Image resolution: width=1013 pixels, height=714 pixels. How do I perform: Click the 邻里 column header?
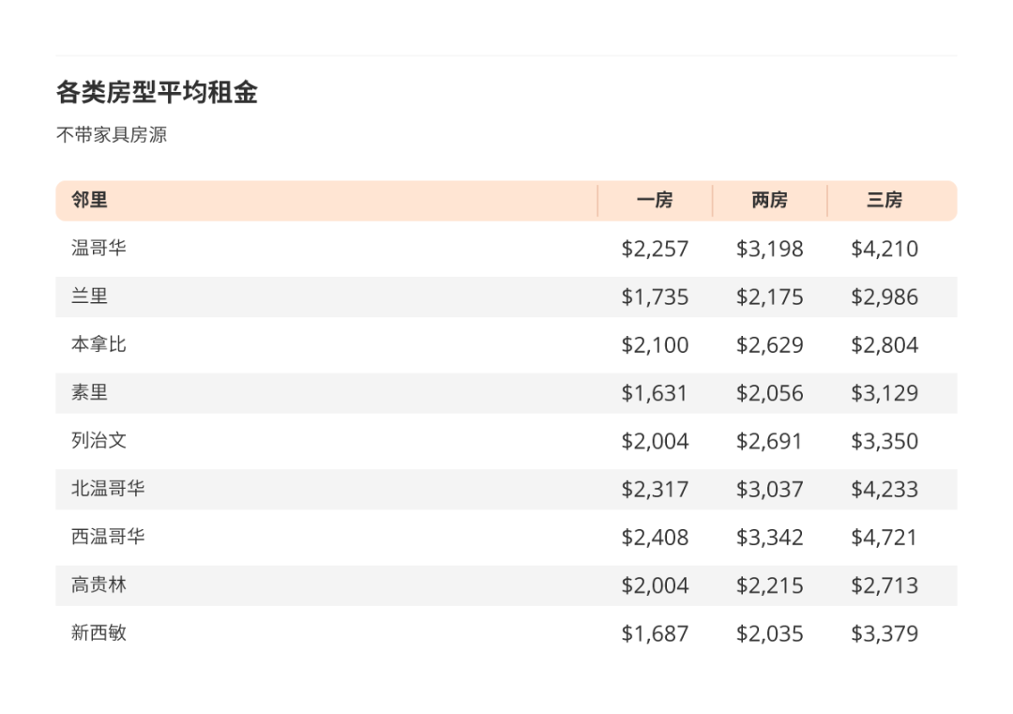[89, 200]
